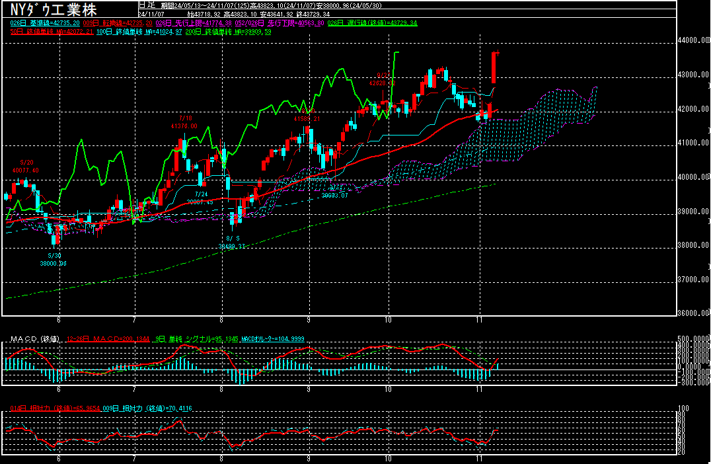
Task: Click the 014日 相対力 (終値)=65.9654 legend
Action: (x=55, y=408)
